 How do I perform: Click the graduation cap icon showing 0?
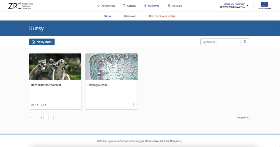tap(42, 105)
